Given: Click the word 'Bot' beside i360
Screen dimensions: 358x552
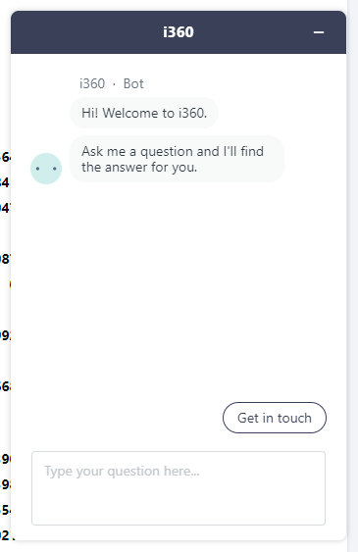Looking at the screenshot, I should pyautogui.click(x=133, y=83).
